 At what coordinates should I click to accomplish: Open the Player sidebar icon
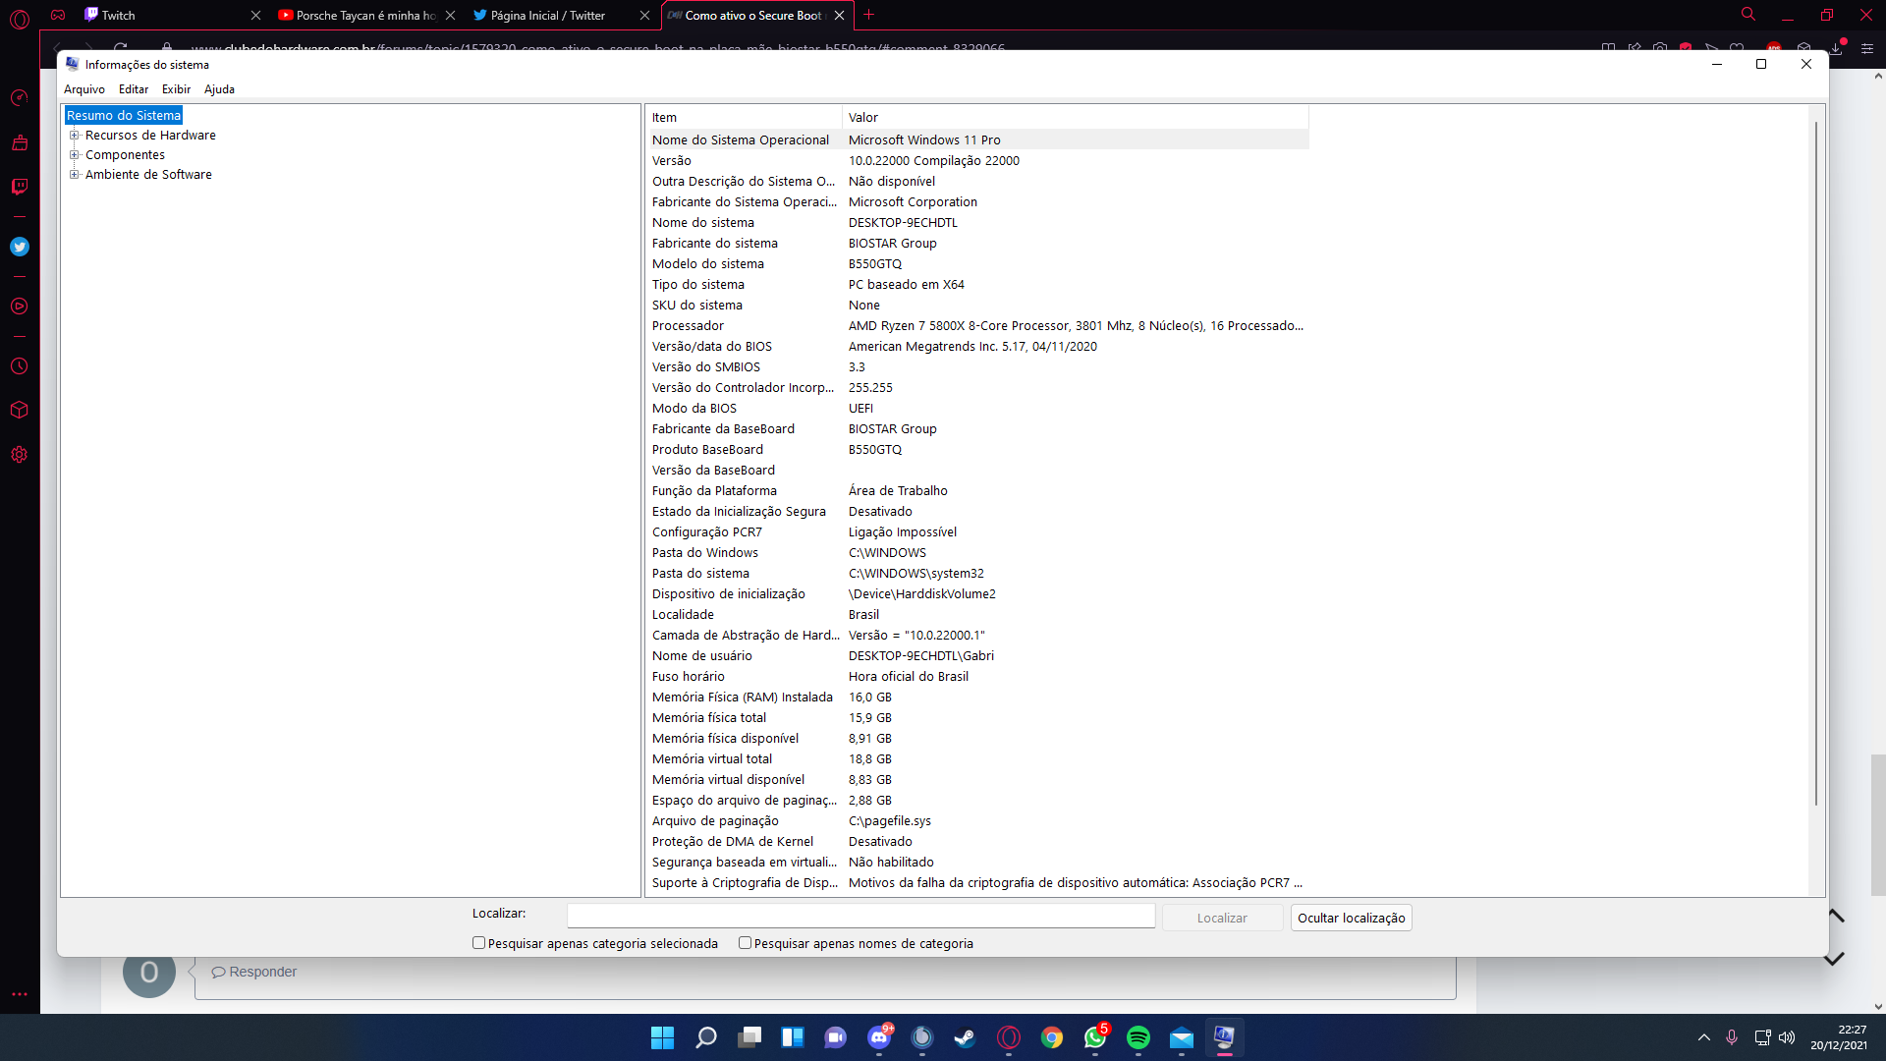click(20, 307)
